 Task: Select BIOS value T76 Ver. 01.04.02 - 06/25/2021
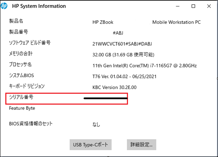coord(125,76)
